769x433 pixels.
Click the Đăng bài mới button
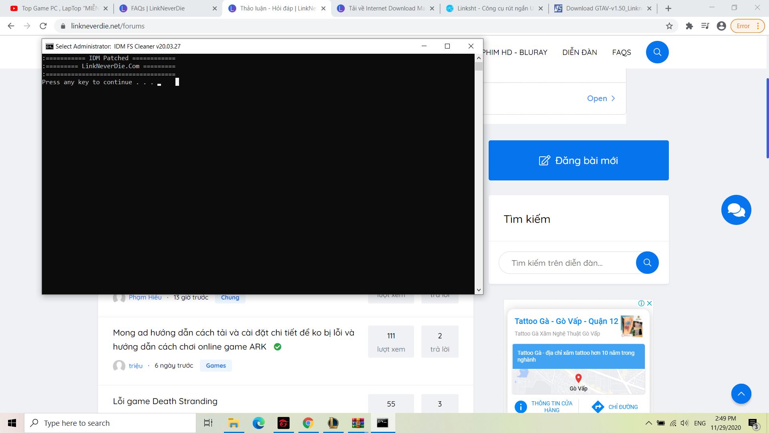(x=578, y=160)
